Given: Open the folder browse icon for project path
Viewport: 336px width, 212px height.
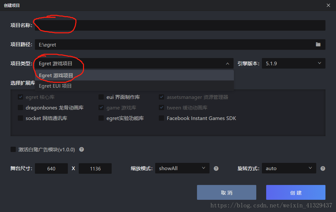Looking at the screenshot, I should point(318,45).
